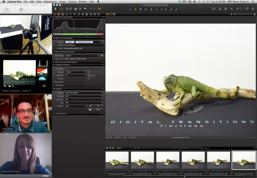Click the Webcams icon in GoToMeeting Viewer
This screenshot has height=178, width=257.
pyautogui.click(x=6, y=10)
